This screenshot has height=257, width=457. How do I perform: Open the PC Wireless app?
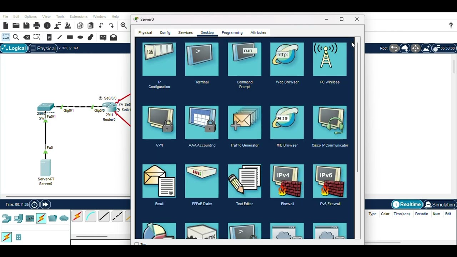coord(330,59)
